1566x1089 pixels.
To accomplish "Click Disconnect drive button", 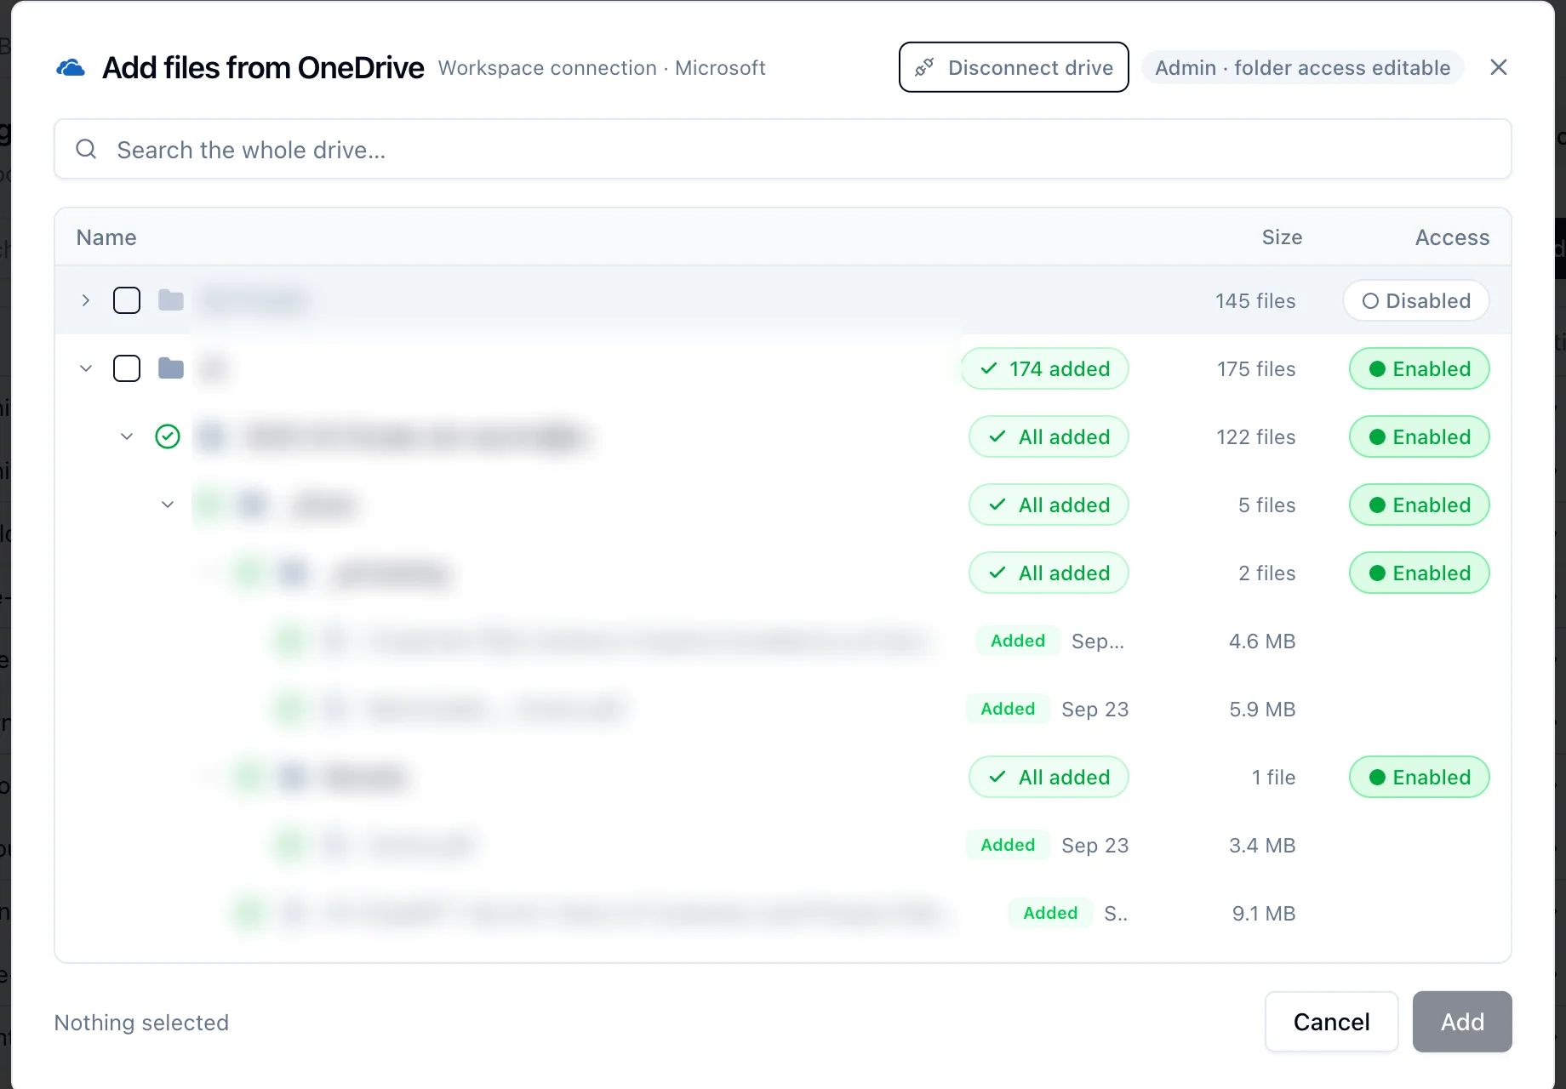I will (x=1014, y=67).
